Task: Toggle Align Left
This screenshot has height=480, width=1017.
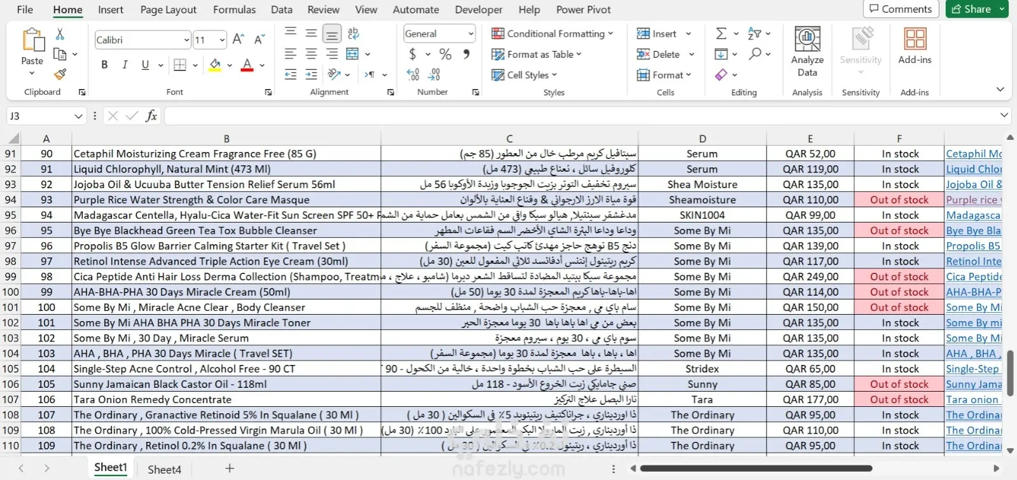Action: click(291, 54)
